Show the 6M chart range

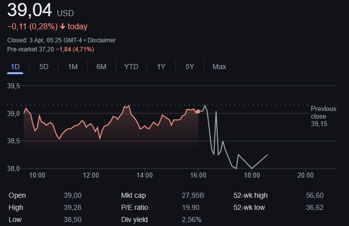(x=102, y=67)
